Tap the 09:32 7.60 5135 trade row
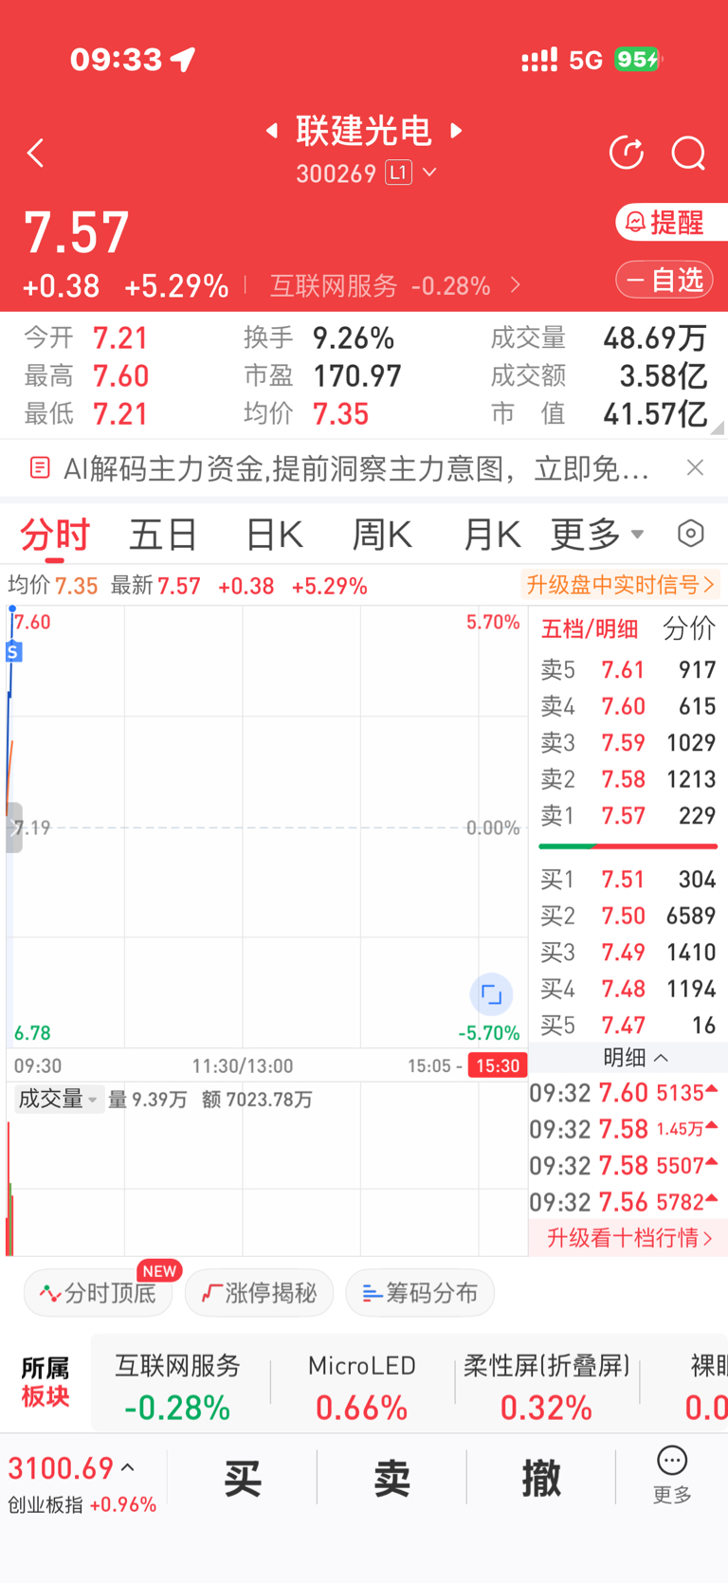The image size is (728, 1583). click(624, 1093)
